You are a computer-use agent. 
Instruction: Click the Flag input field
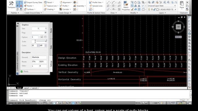tap(39, 33)
